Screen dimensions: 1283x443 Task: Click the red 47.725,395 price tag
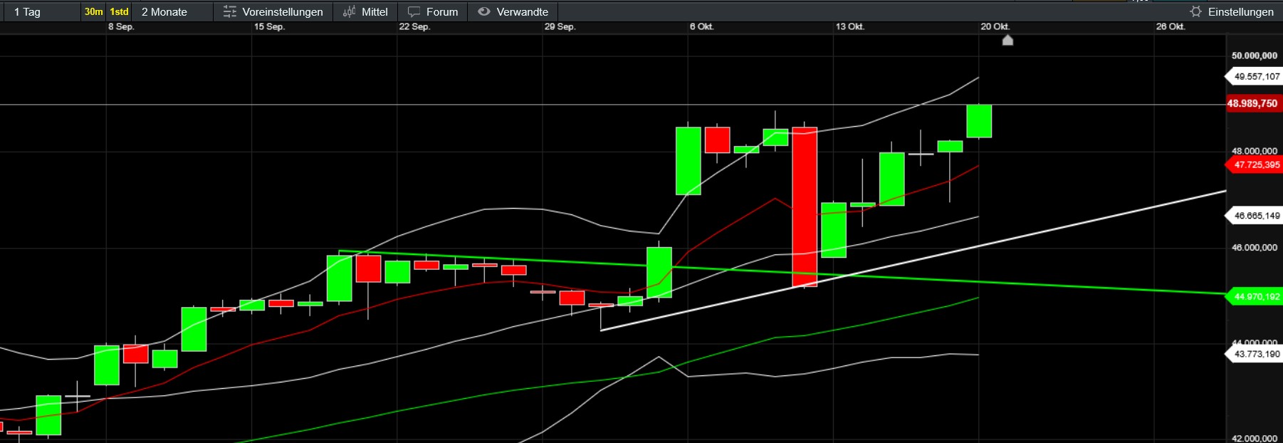tap(1257, 165)
